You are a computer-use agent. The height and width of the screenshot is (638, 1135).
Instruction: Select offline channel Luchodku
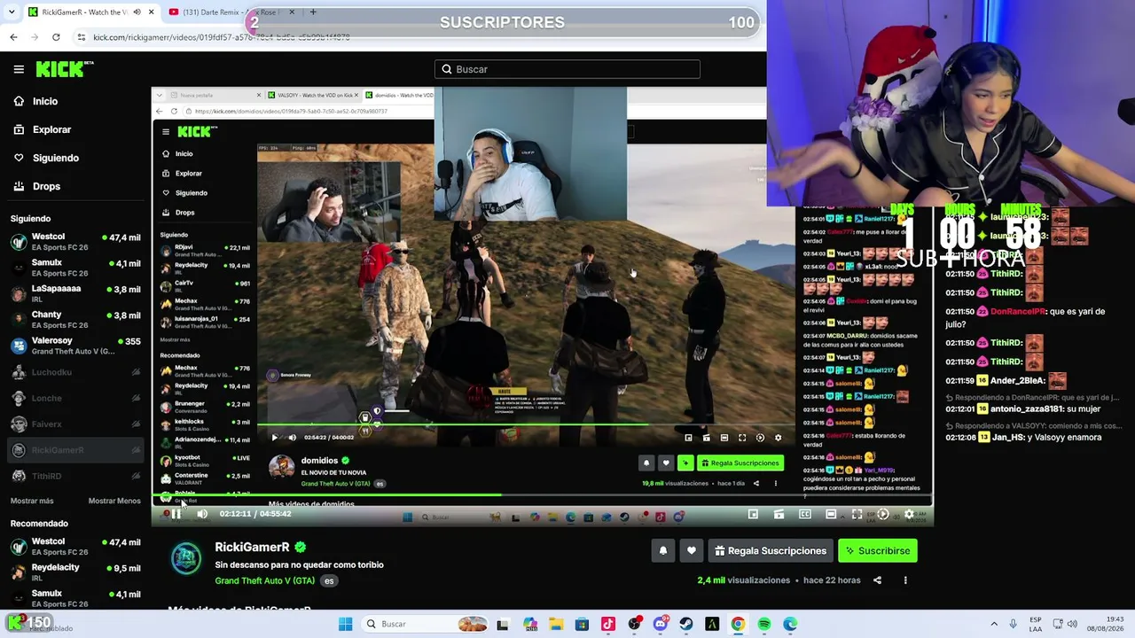75,372
